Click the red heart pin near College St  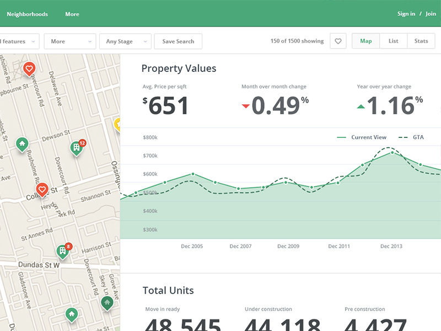(41, 190)
